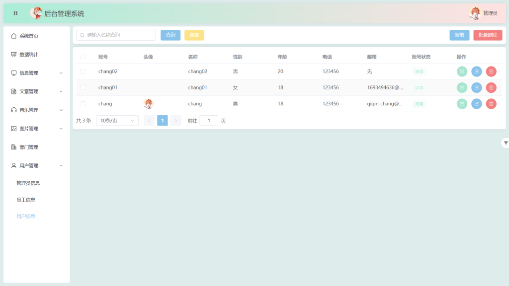Click the red delete icon for chang row
The image size is (509, 286).
[x=491, y=104]
